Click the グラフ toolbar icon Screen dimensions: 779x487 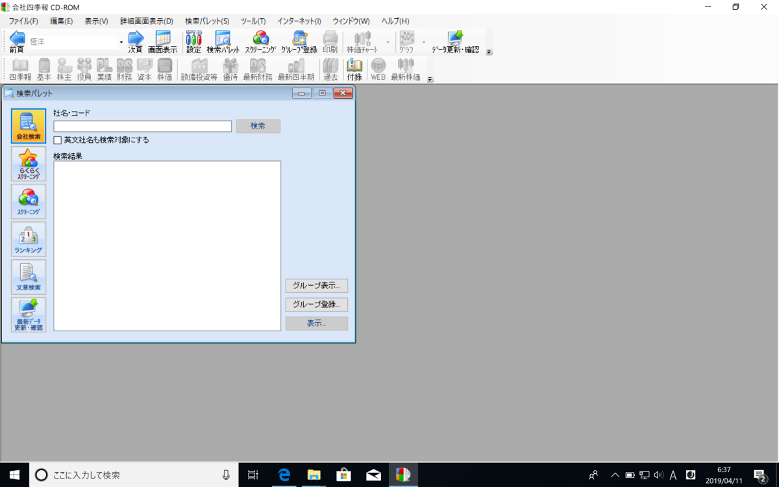(x=406, y=42)
